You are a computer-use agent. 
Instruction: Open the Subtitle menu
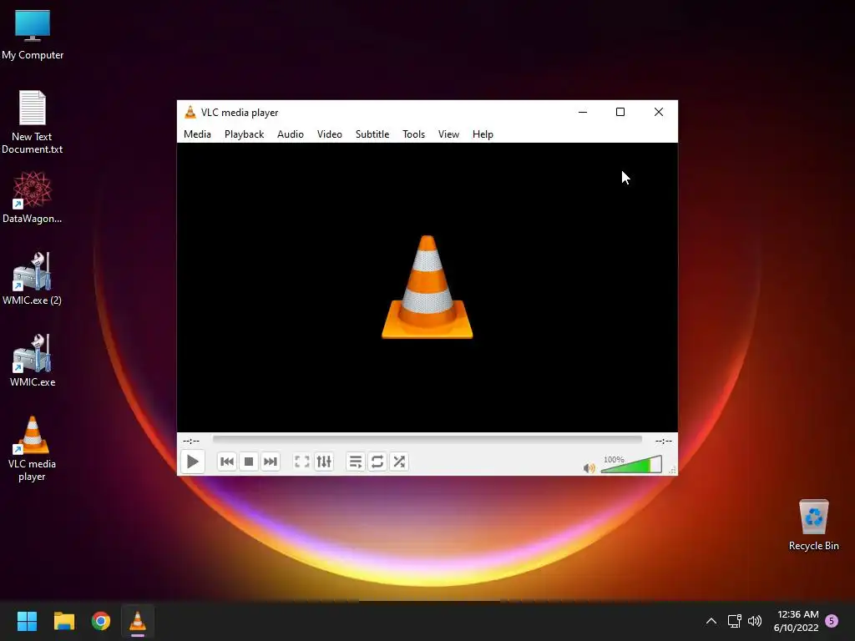[x=372, y=134]
